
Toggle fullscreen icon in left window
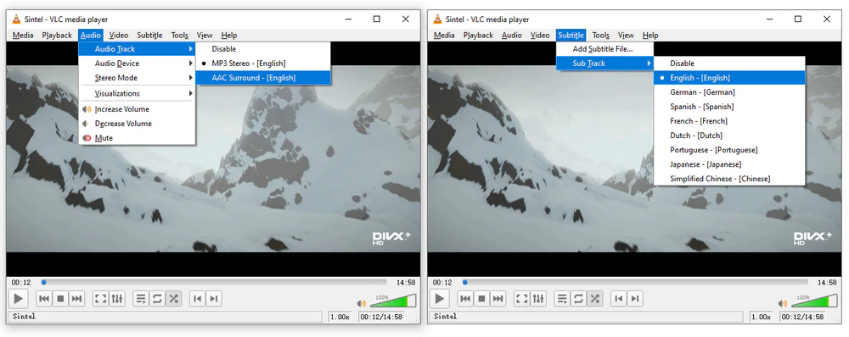click(101, 298)
